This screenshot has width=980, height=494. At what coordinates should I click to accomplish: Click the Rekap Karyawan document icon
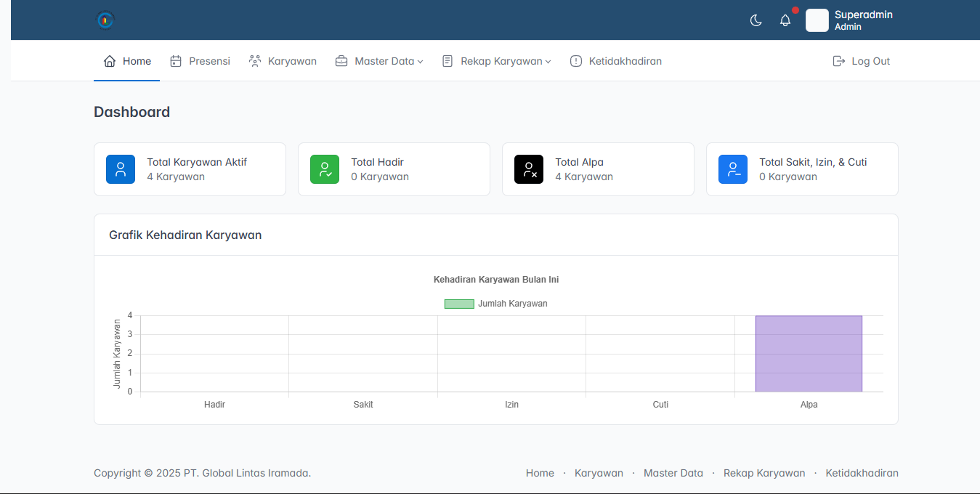[x=448, y=61]
